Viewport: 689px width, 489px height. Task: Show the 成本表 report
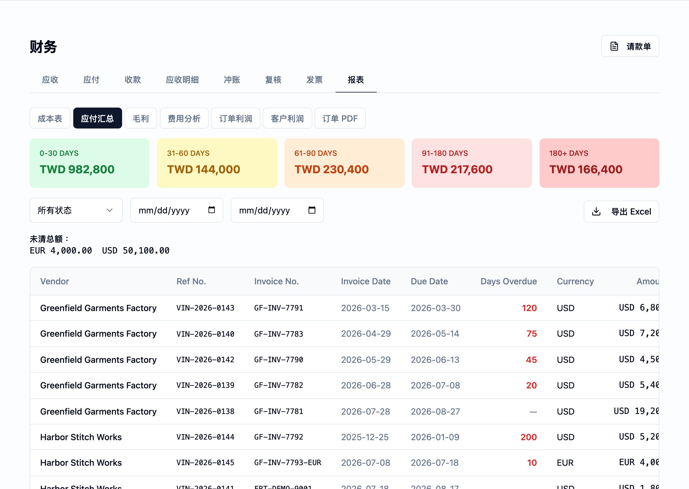click(x=50, y=118)
